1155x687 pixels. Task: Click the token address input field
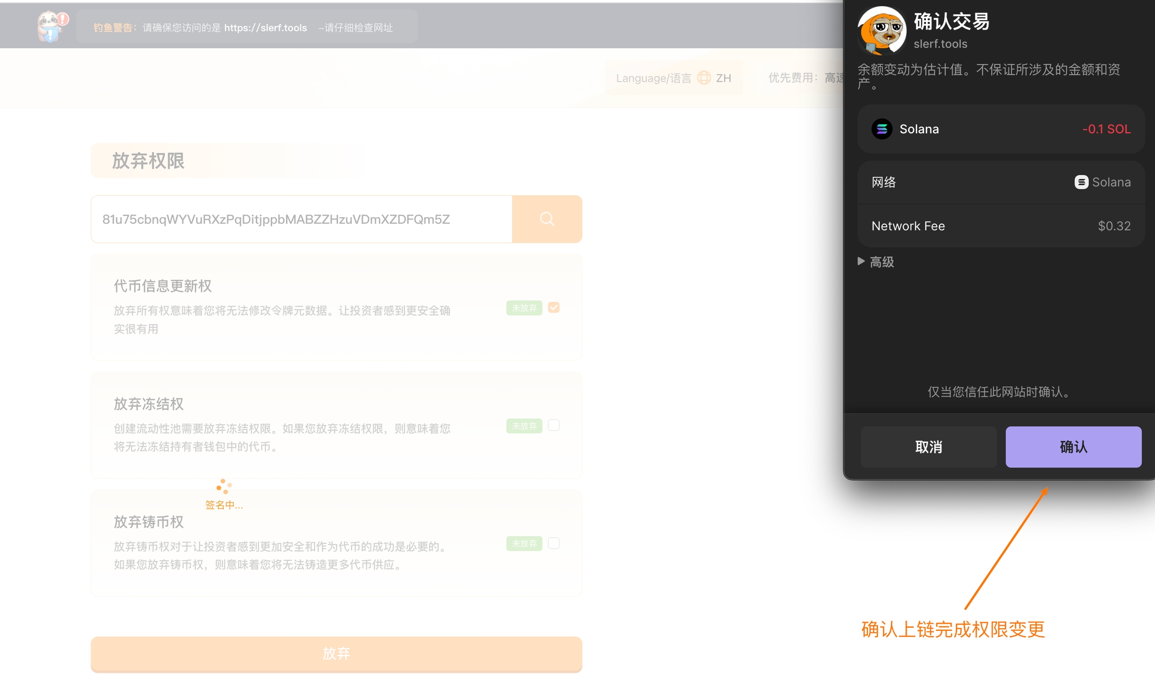(x=301, y=219)
